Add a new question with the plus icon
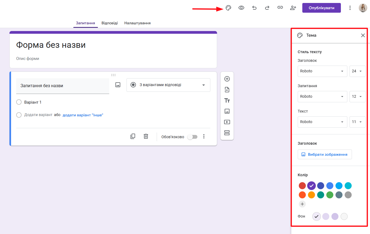The width and height of the screenshot is (370, 234). click(227, 79)
